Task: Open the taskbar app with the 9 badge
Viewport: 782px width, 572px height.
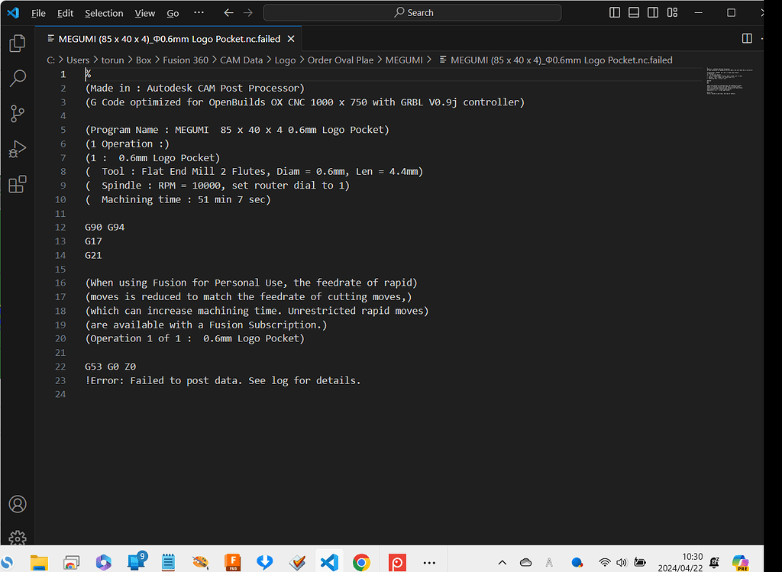Action: 136,561
